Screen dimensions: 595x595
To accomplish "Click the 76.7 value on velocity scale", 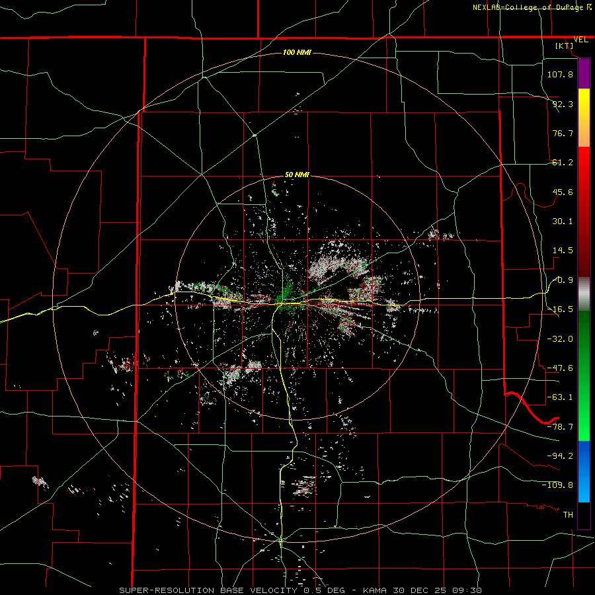I will point(563,133).
